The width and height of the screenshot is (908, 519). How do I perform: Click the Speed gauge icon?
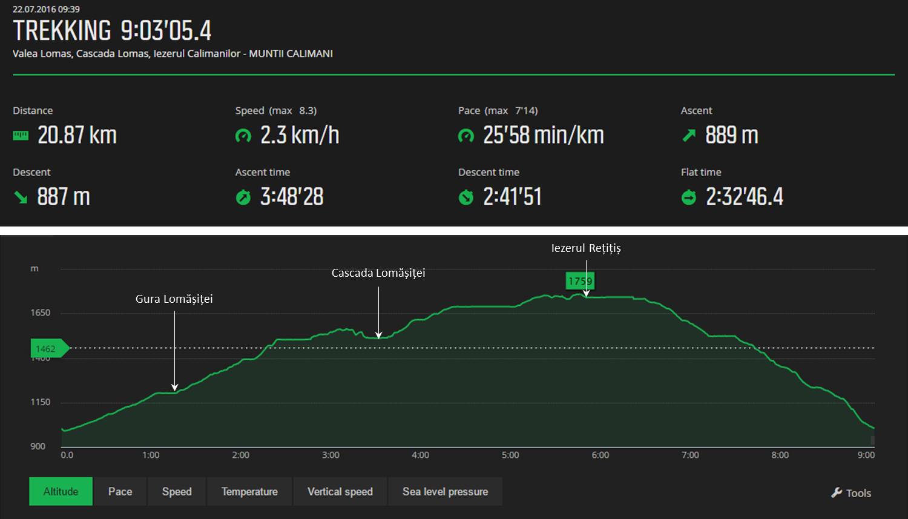(x=243, y=136)
